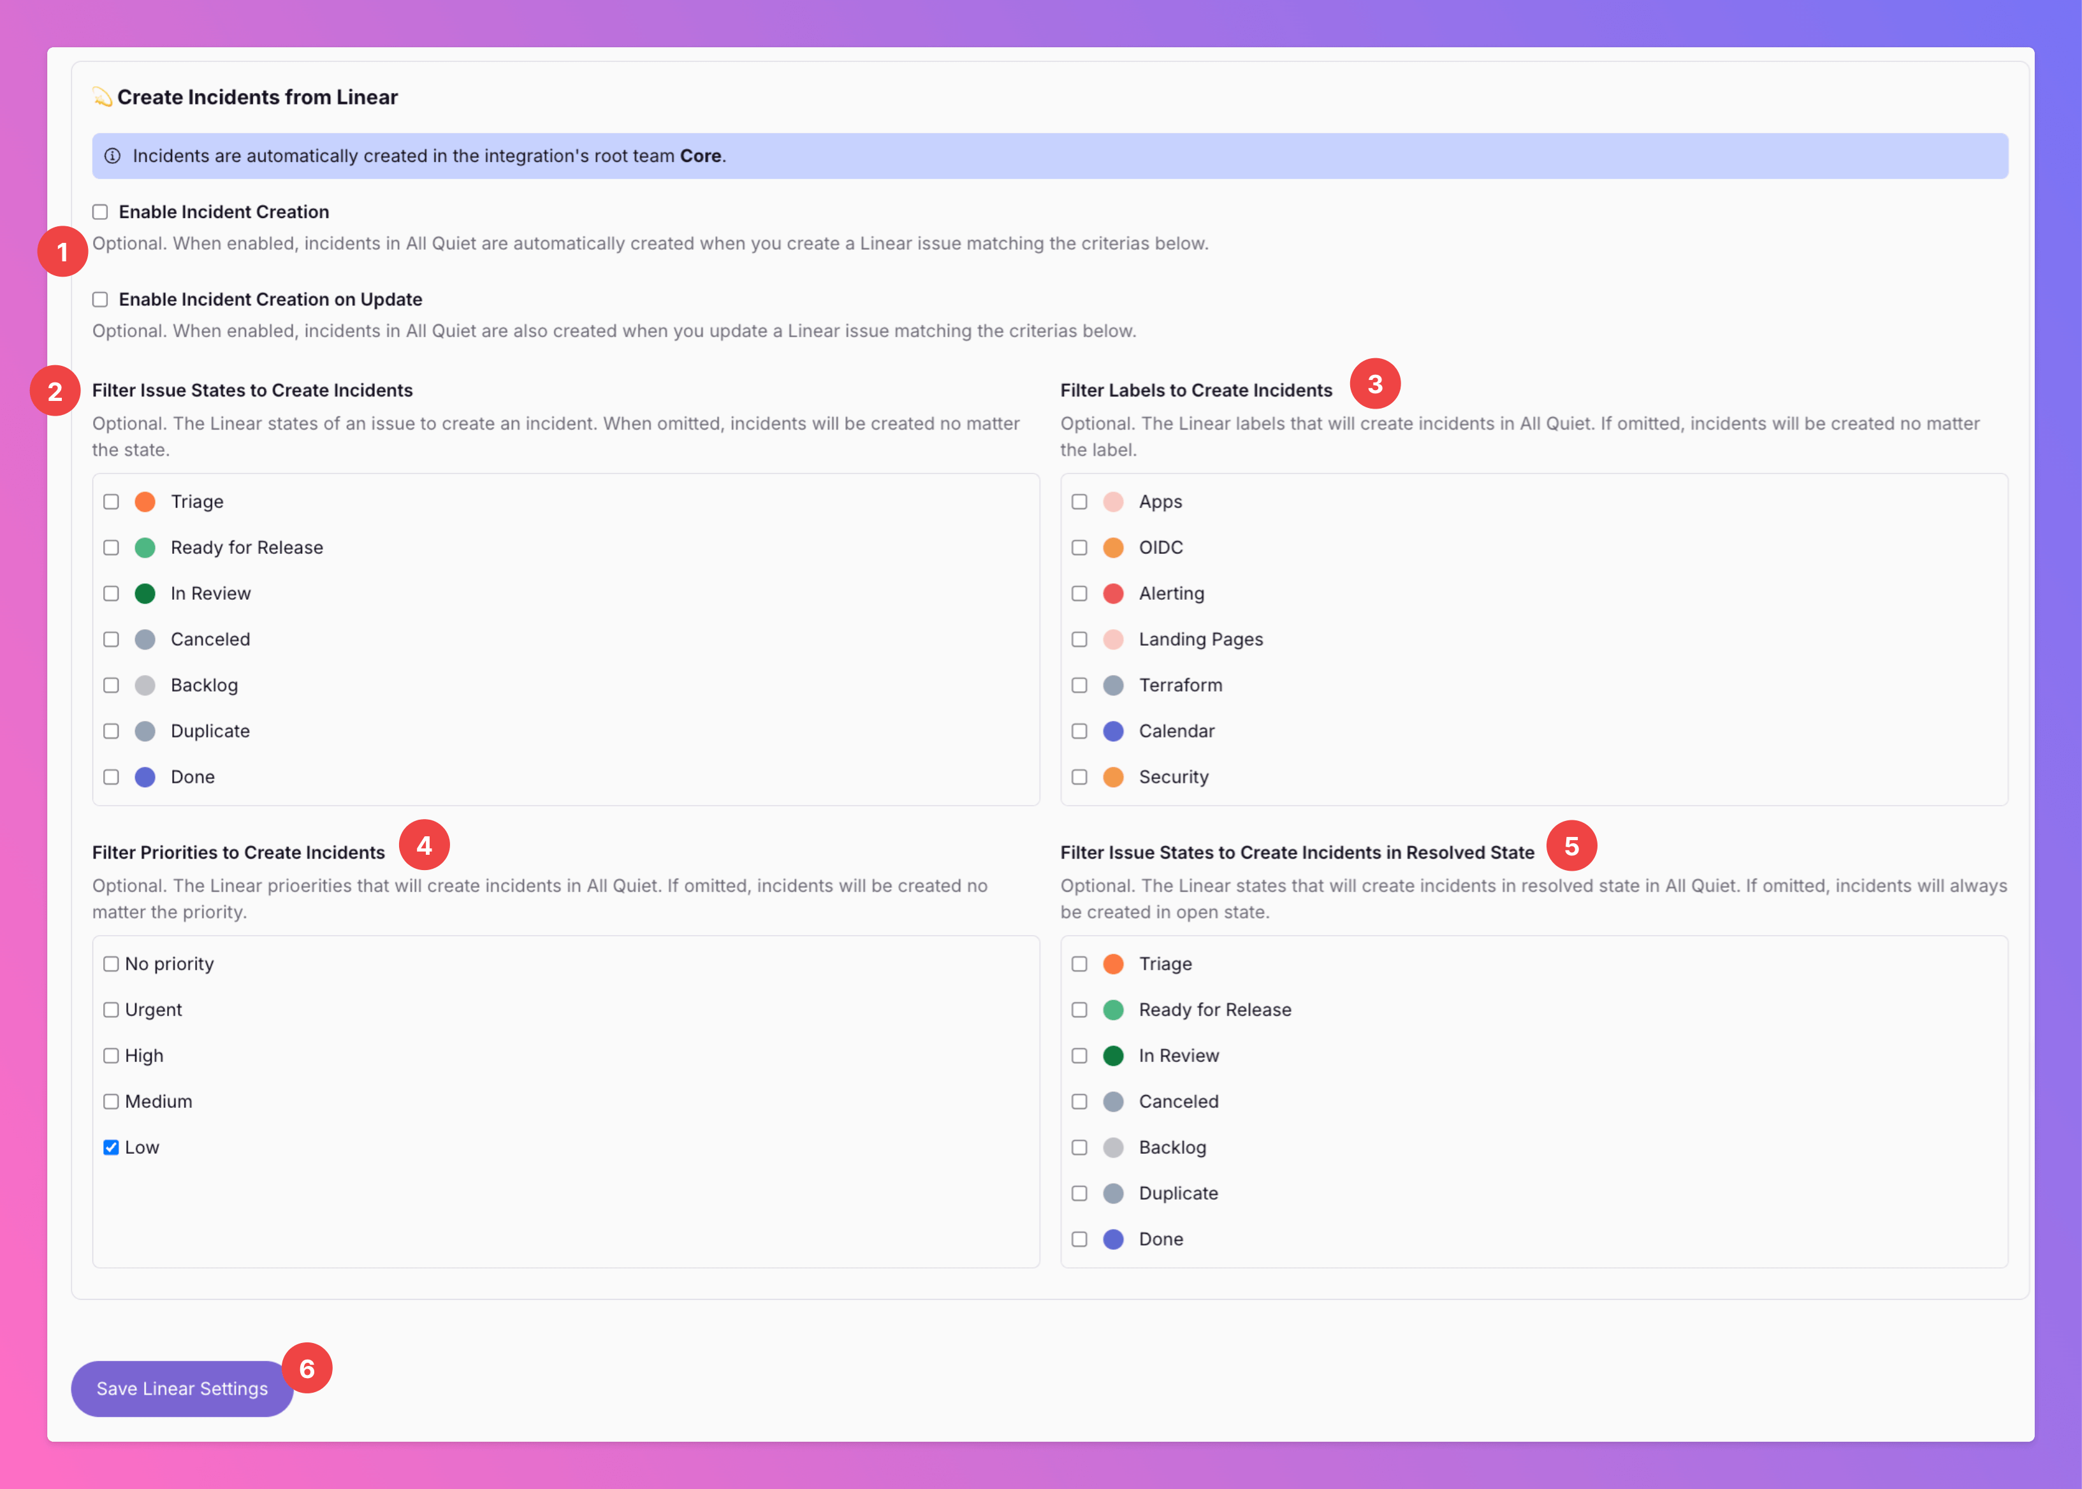
Task: Uncheck the Low priority checkbox
Action: click(x=111, y=1147)
